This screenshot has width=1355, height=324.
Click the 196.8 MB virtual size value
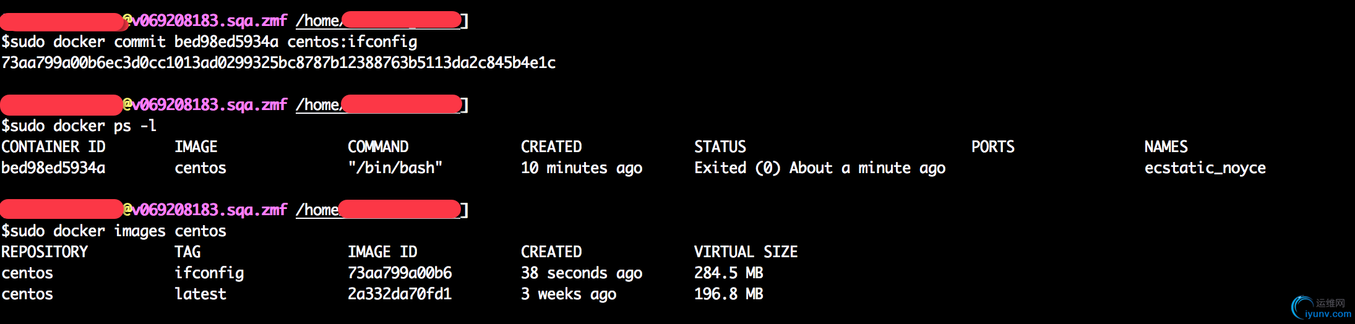[x=728, y=294]
